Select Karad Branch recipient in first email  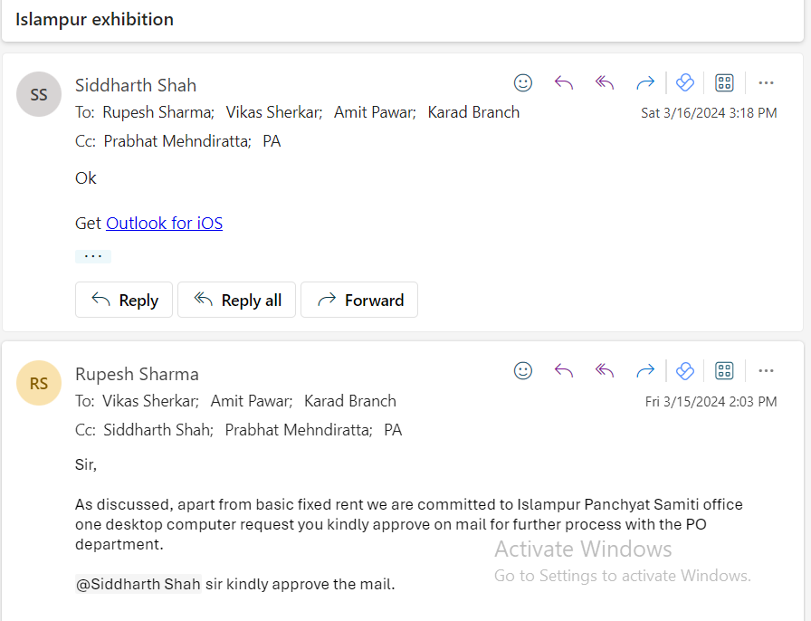[x=473, y=112]
